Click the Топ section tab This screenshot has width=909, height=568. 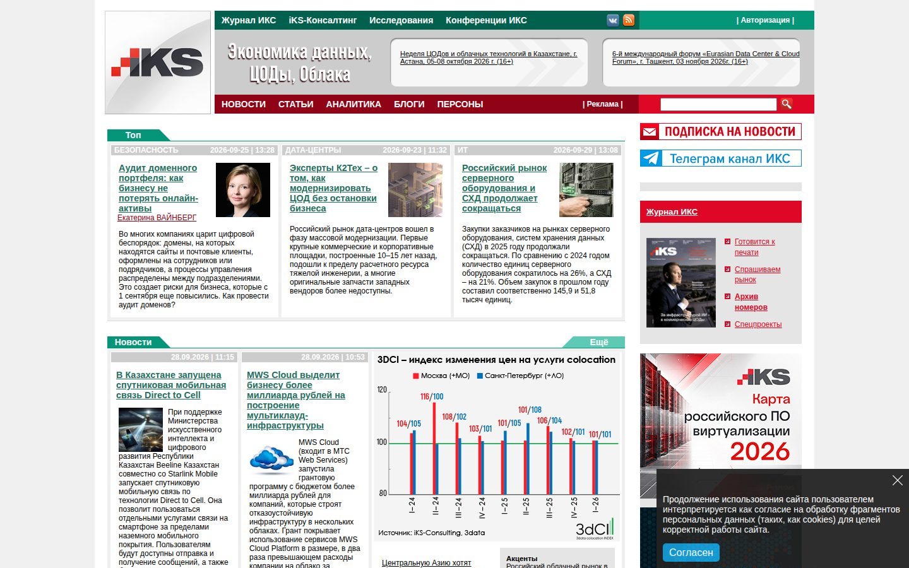click(x=133, y=135)
